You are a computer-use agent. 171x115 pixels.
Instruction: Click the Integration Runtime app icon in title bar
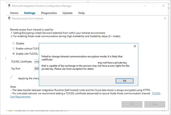(9, 5)
